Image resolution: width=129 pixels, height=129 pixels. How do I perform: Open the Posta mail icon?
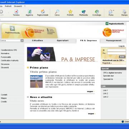[x=111, y=12]
